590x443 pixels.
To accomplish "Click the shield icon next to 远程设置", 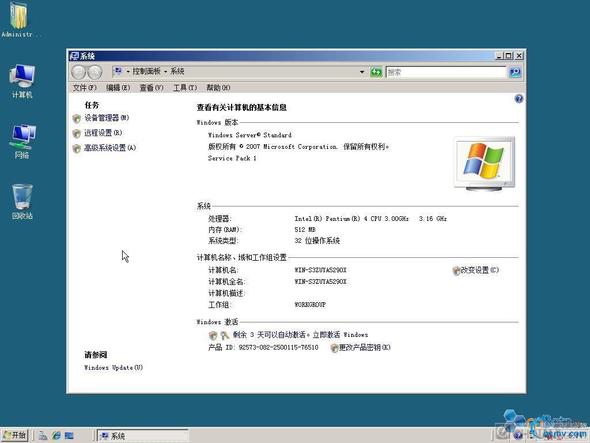I will [77, 133].
